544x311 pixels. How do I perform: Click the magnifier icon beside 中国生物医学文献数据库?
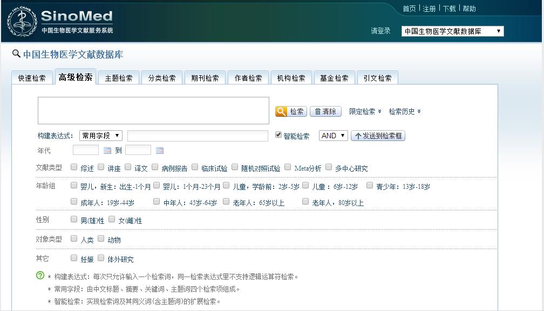(x=16, y=54)
